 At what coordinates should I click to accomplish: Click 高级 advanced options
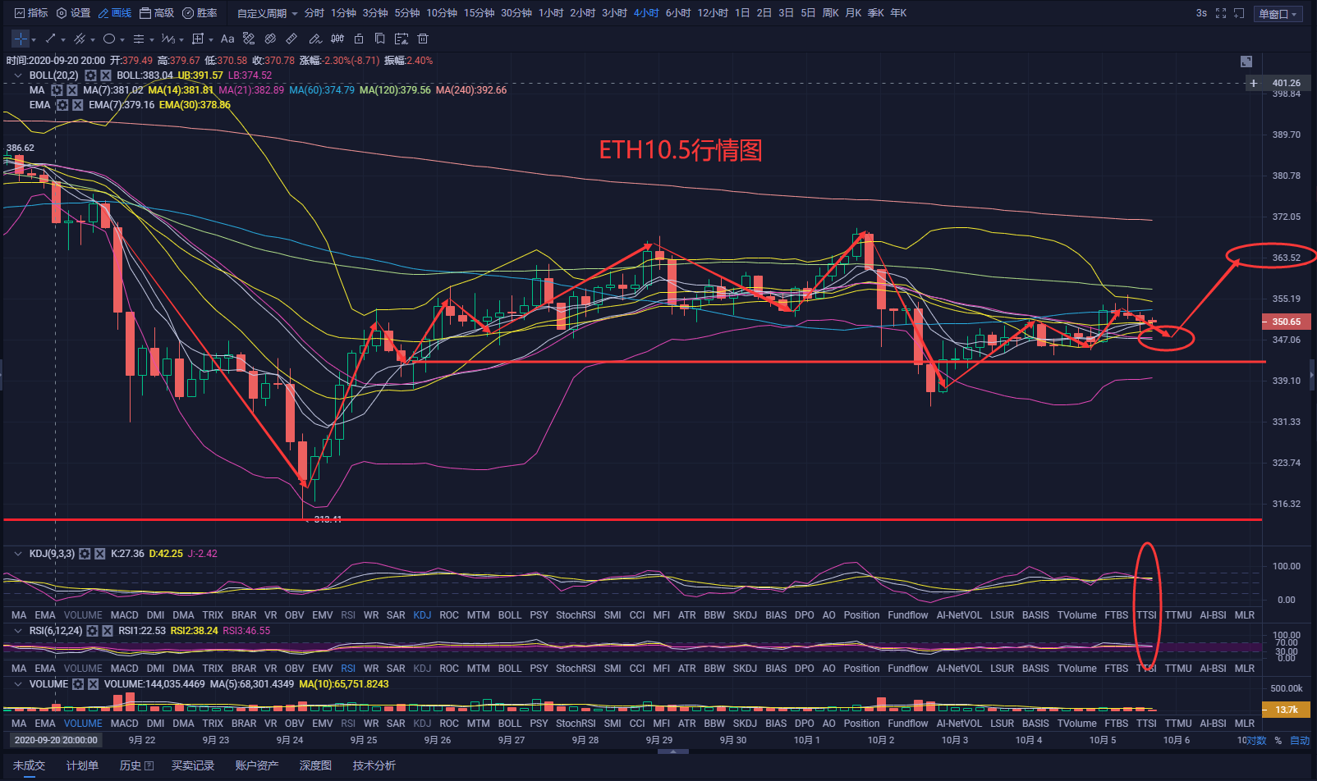[x=158, y=12]
